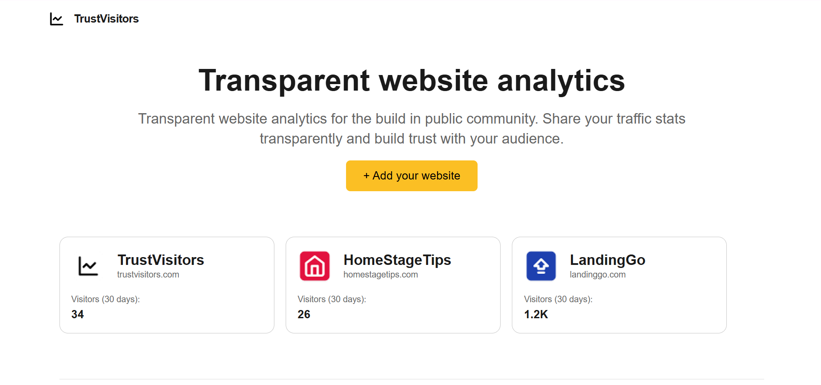Open the LandingGo analytics card
821x385 pixels.
point(620,285)
